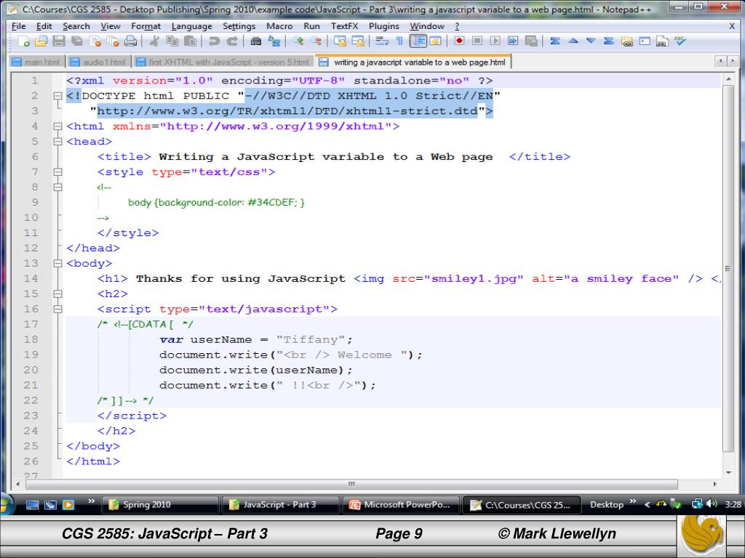
Task: Toggle synchronized horizontal scrolling icon
Action: pyautogui.click(x=358, y=41)
